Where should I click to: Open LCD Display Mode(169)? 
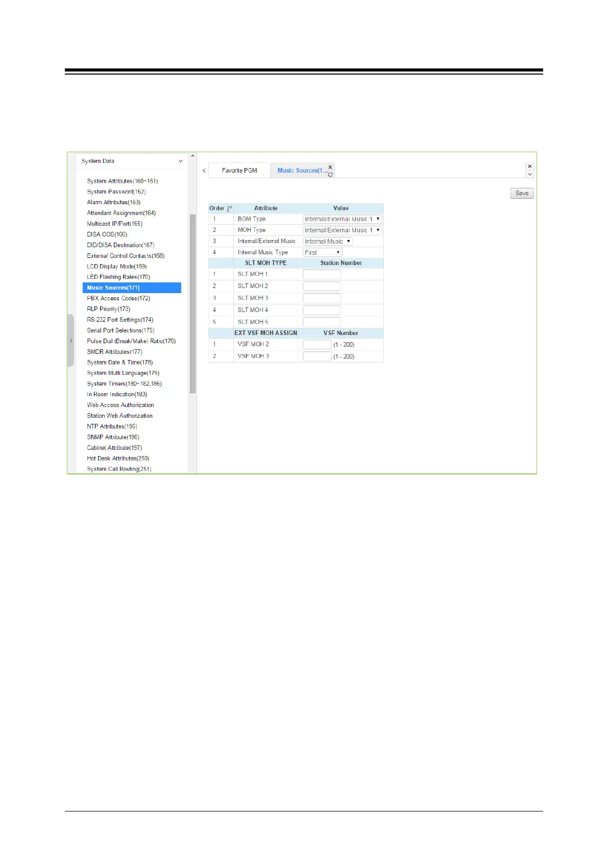coord(117,267)
